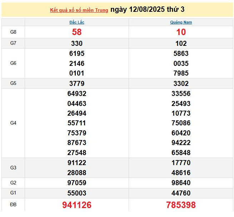Click the G5 value 3779
This screenshot has width=234, height=217.
pos(77,83)
